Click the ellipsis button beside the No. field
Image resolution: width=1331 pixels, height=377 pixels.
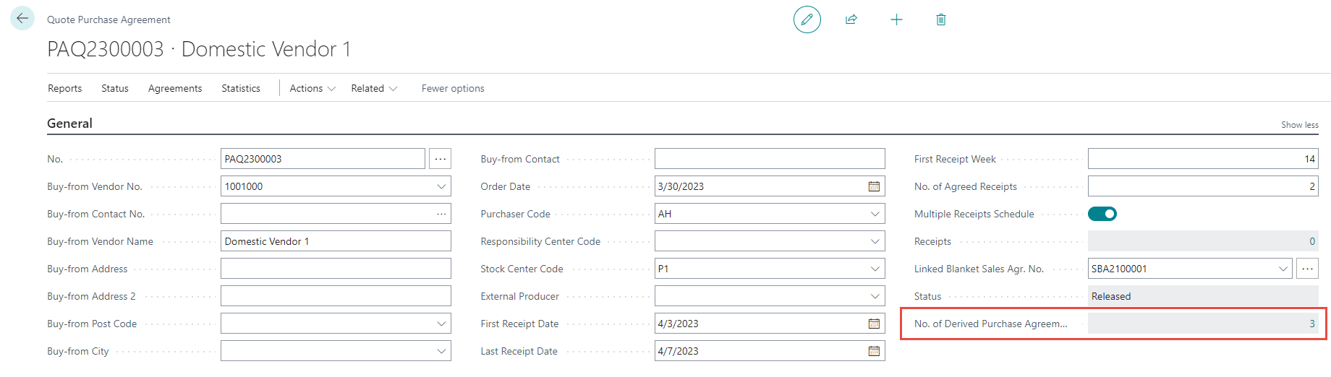pos(440,159)
